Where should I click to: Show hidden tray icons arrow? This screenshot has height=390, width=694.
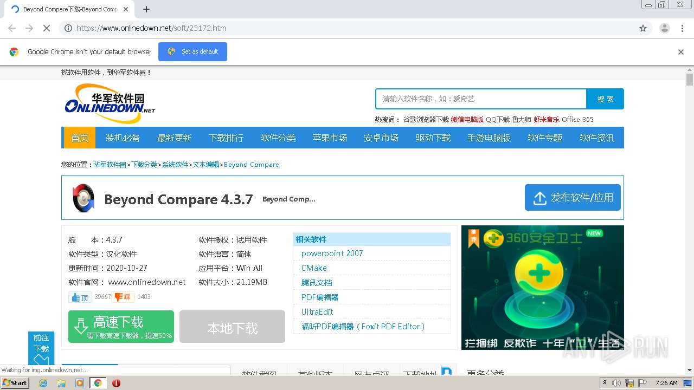tap(605, 383)
